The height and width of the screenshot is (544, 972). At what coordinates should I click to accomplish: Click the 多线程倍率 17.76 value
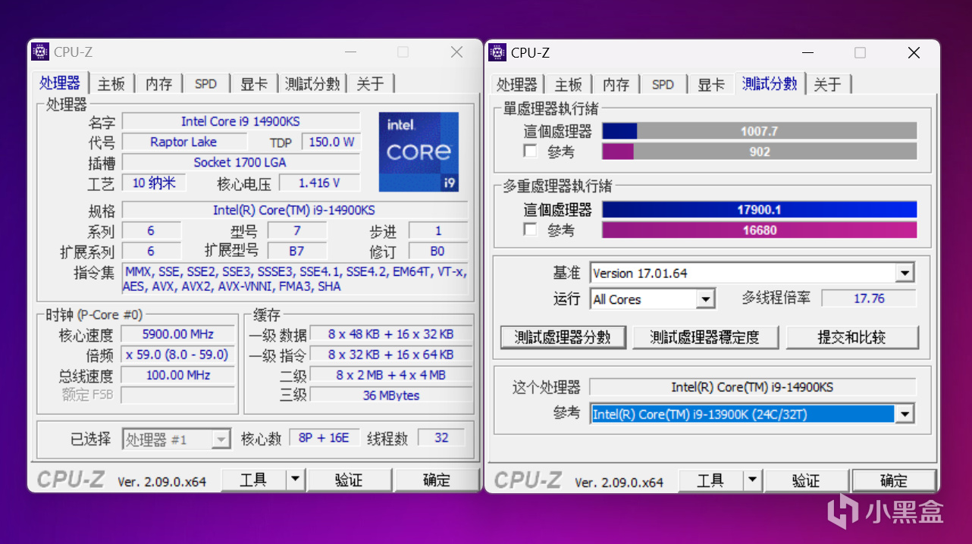tap(869, 299)
